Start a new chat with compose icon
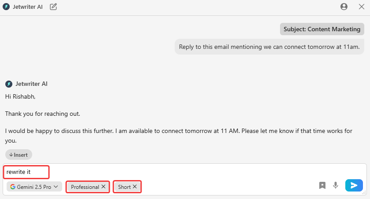The image size is (370, 199). pos(53,7)
